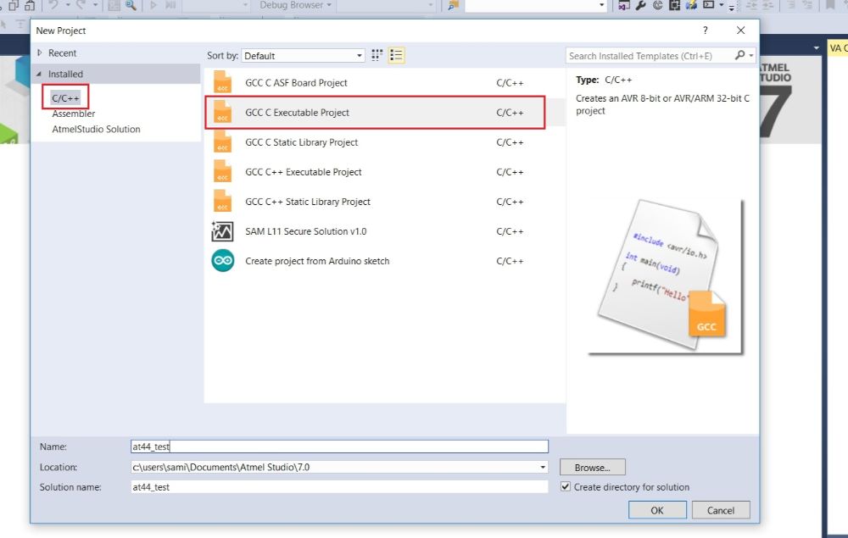This screenshot has width=848, height=538.
Task: Open the white combo box dropdown in toolbar
Action: pos(602,5)
